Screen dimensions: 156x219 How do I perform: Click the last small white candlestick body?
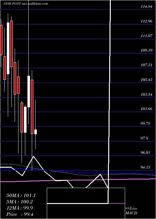(x=36, y=132)
